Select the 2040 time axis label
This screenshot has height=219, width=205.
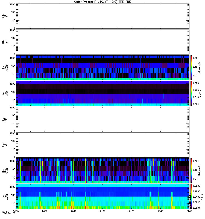point(74,211)
